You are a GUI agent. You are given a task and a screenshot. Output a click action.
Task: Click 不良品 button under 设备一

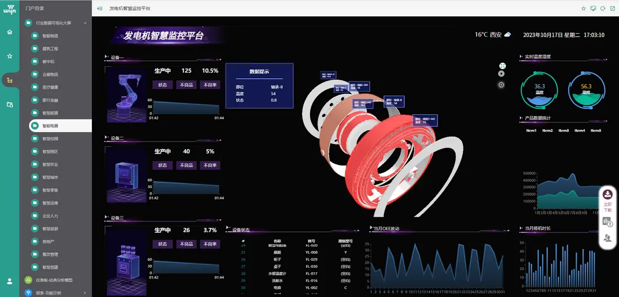(187, 85)
